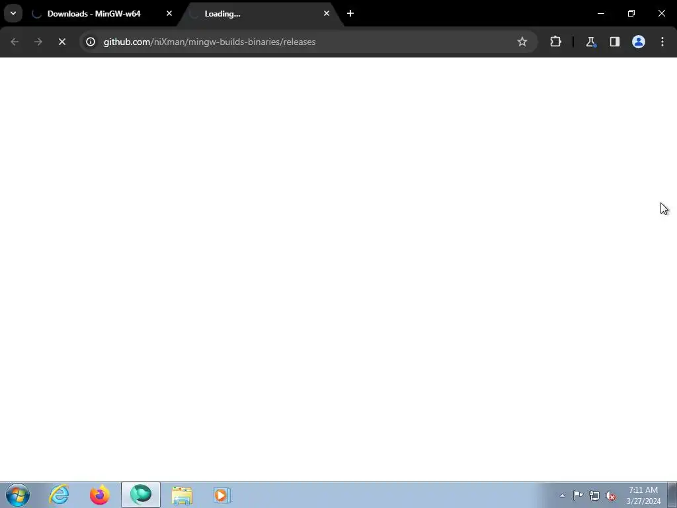Stop loading the page
Screen dimensions: 677x508
[x=61, y=42]
